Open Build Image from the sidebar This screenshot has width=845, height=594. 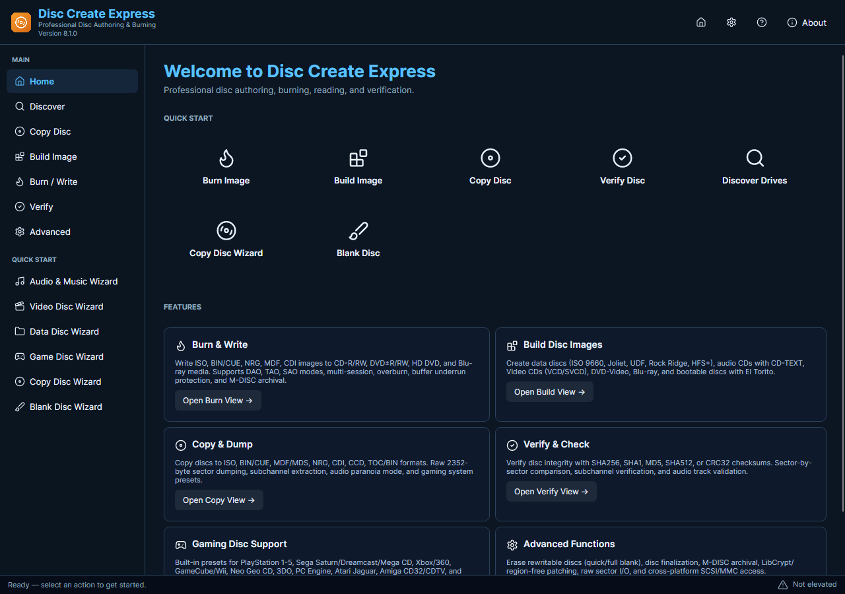[72, 156]
